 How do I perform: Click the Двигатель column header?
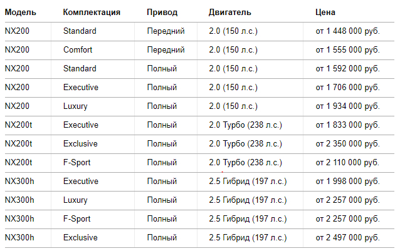click(230, 13)
